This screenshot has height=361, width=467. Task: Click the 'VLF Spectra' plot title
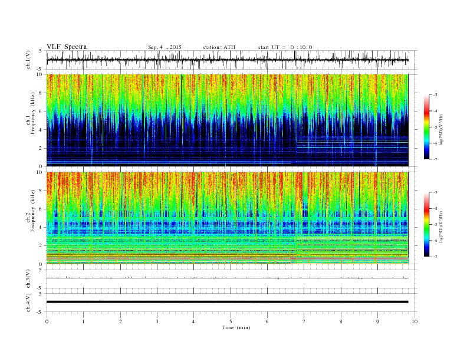coord(67,47)
